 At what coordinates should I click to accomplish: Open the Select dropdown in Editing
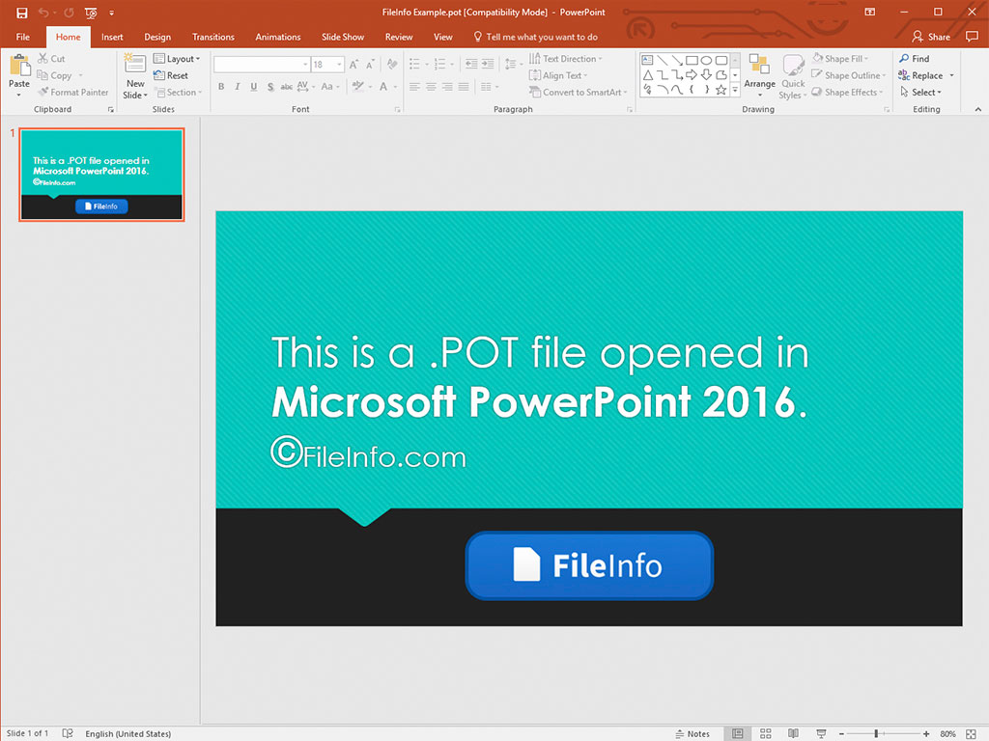[920, 92]
